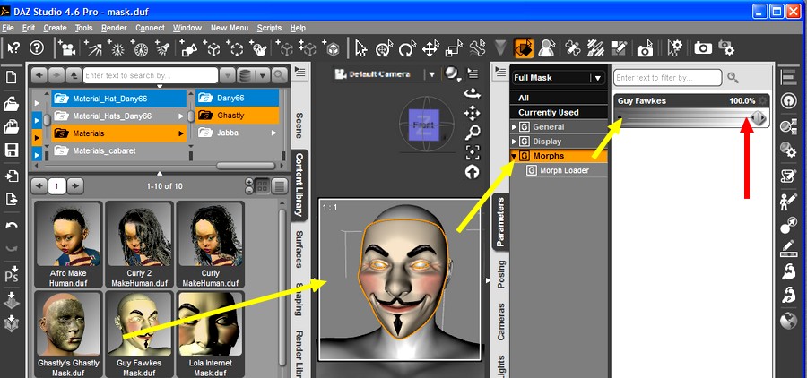Open the Guy Fawkes parameter settings gear
Viewport: 807px width, 378px height.
[x=761, y=101]
